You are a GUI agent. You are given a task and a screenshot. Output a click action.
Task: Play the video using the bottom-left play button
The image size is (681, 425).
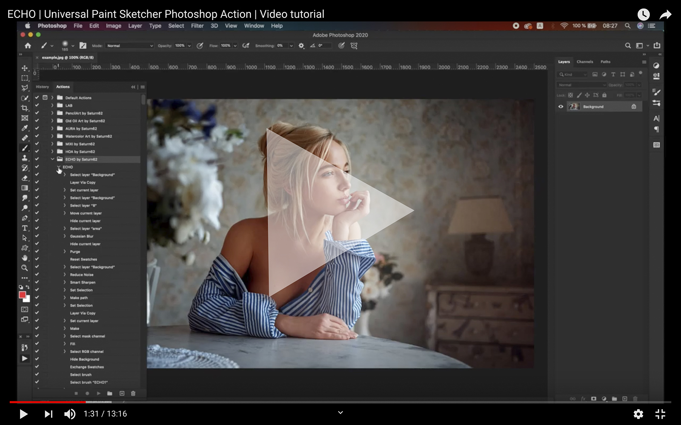[x=23, y=414]
